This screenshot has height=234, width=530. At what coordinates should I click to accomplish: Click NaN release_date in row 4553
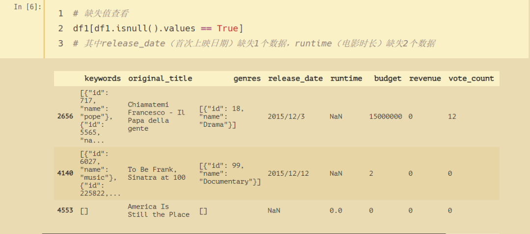coord(274,211)
